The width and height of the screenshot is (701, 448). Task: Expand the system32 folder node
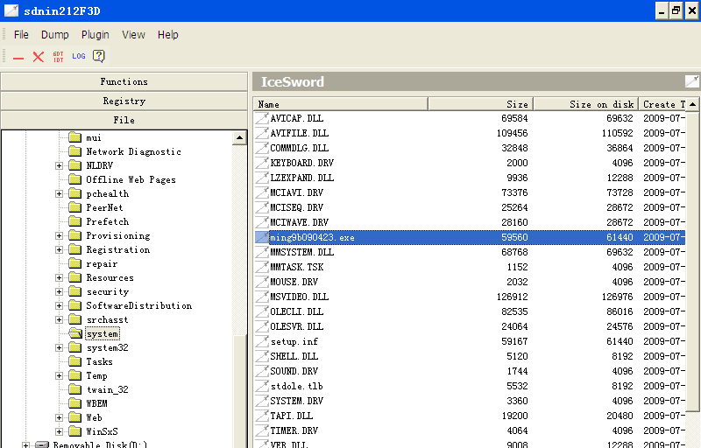(x=60, y=348)
